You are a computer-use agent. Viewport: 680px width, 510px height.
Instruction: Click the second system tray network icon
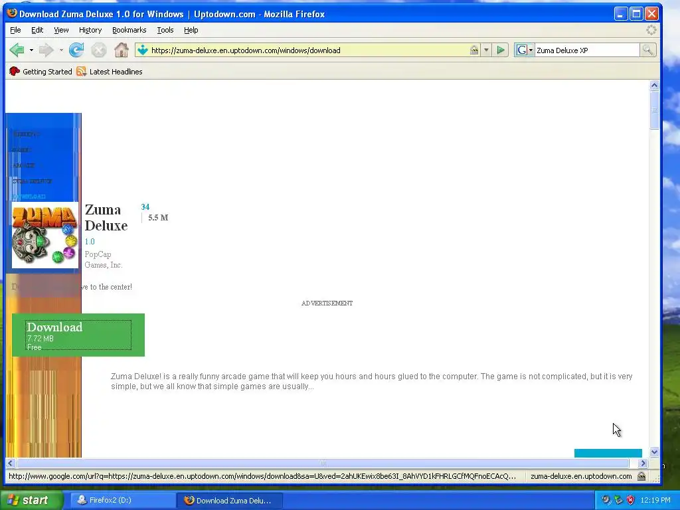[618, 500]
